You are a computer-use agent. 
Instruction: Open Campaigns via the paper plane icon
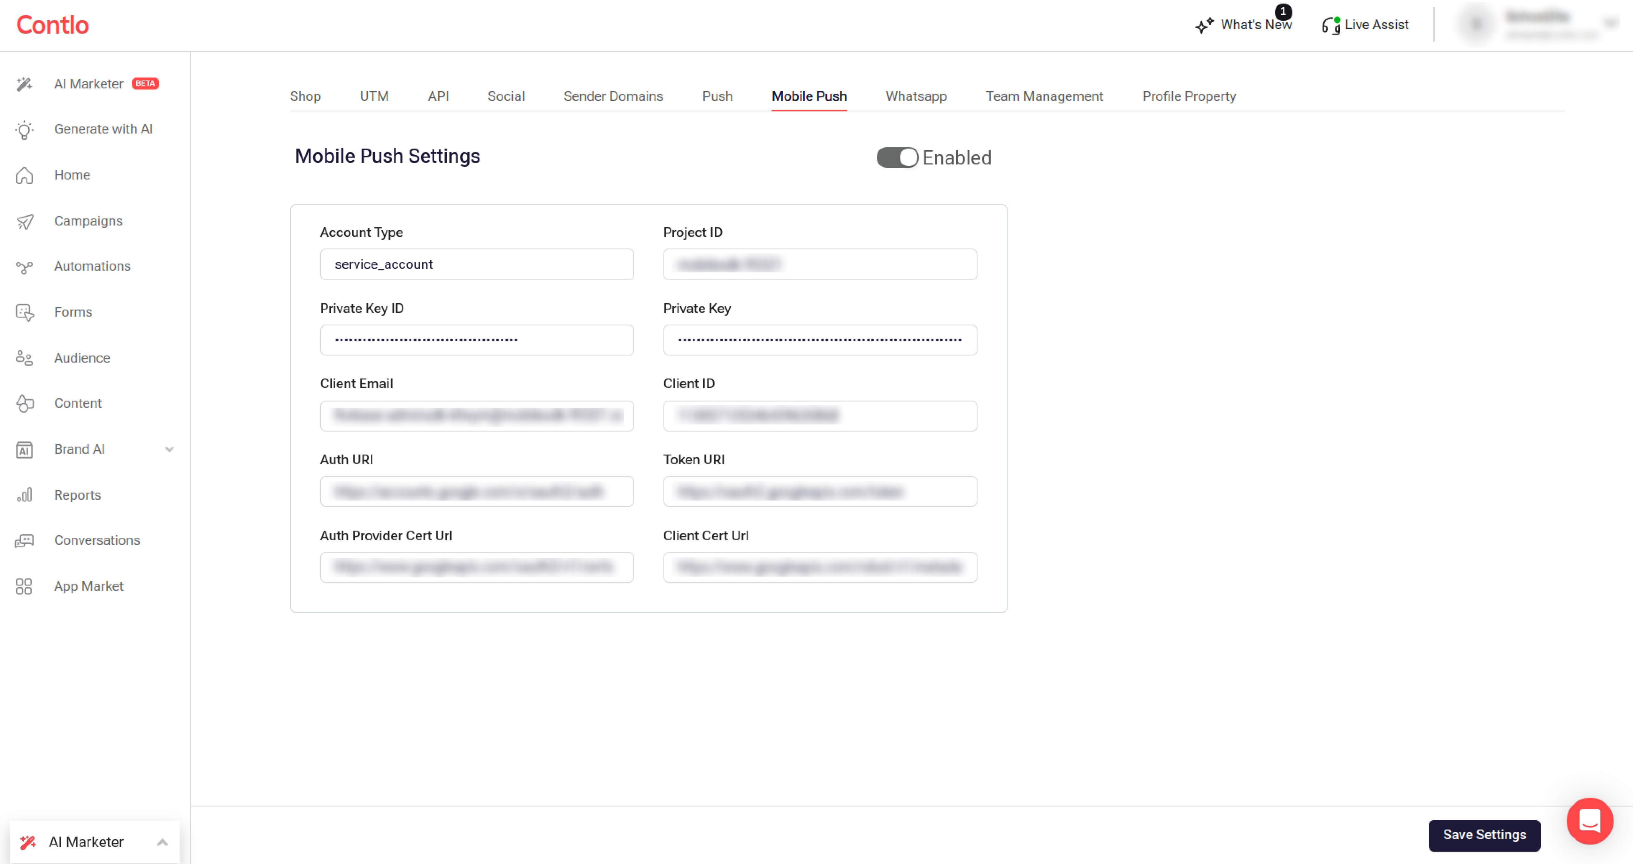tap(24, 221)
